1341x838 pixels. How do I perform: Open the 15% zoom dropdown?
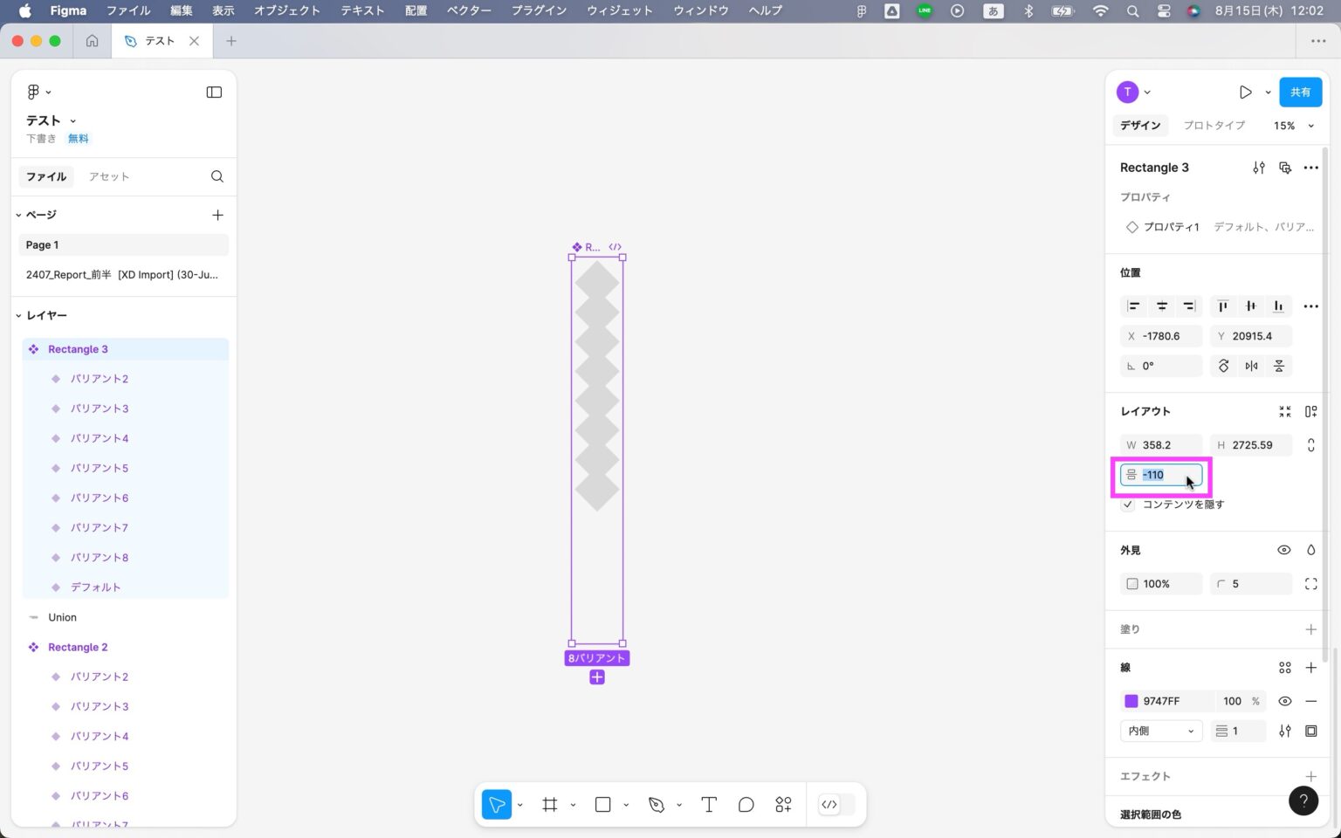(x=1292, y=126)
